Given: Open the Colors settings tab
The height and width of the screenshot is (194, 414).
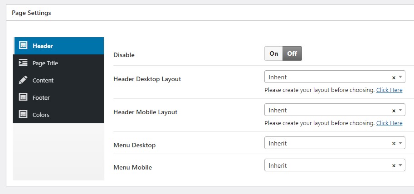Looking at the screenshot, I should pos(41,115).
